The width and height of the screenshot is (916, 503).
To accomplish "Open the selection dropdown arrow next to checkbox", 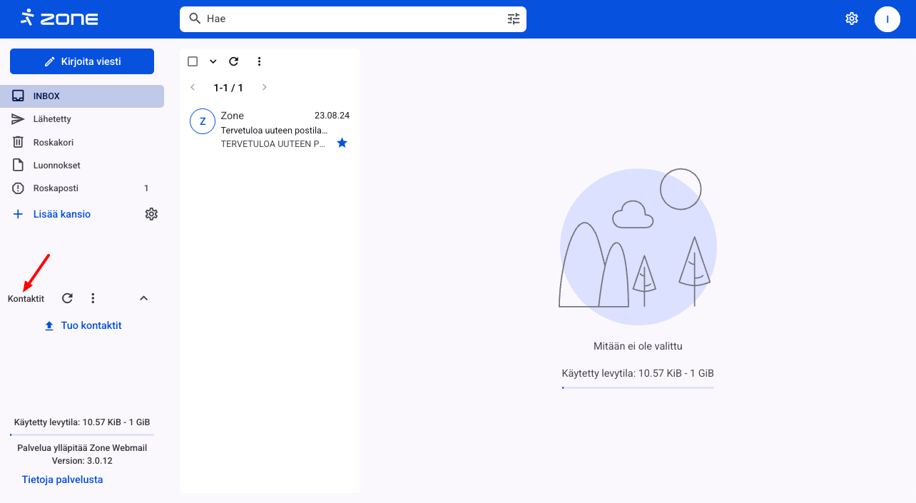I will [213, 61].
